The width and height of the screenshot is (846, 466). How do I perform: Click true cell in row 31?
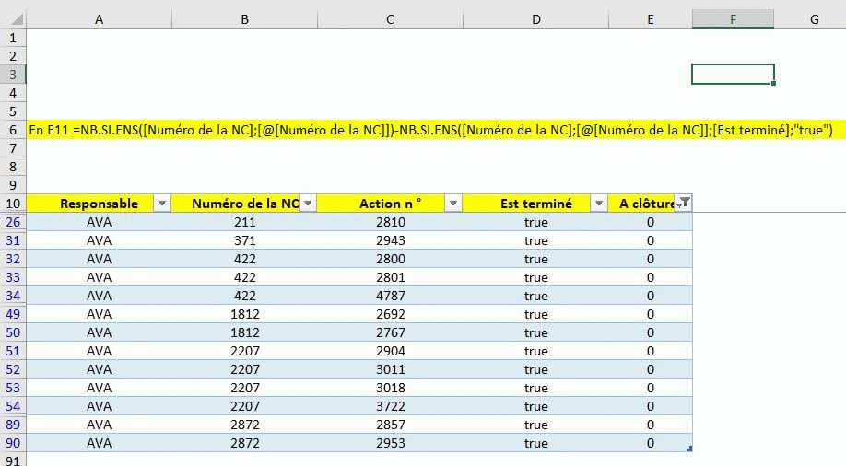(535, 240)
